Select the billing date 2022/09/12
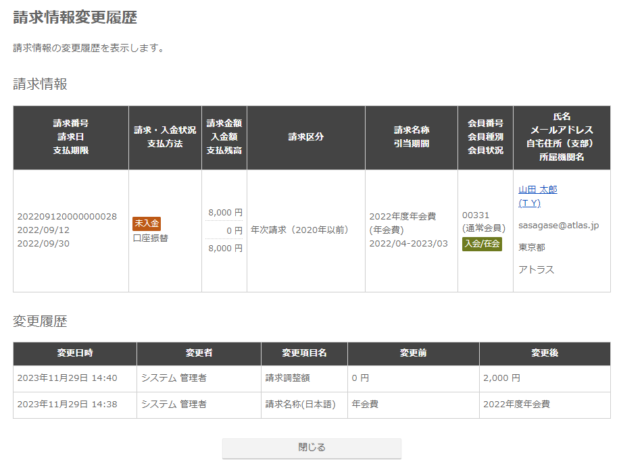 [x=43, y=230]
